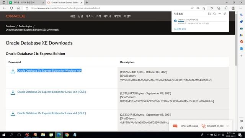
Task: Download Oracle Database 21c for Linux OL7
Action: [52, 113]
